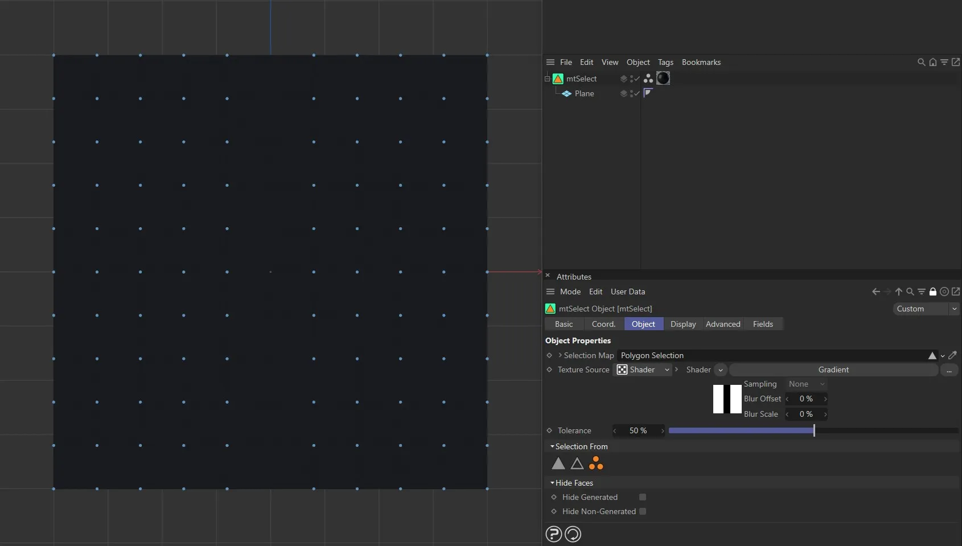Click the filled triangle icon in Selection From
The image size is (962, 546).
point(558,464)
